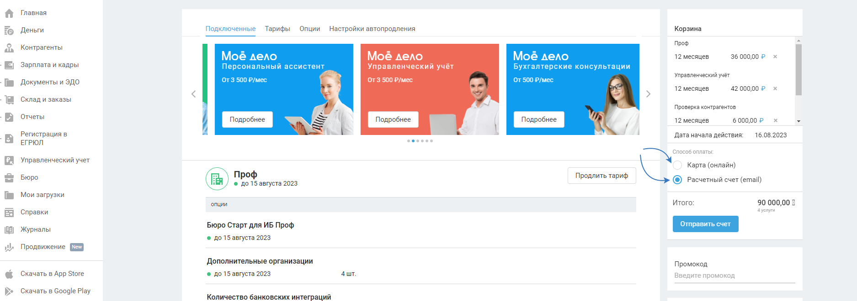This screenshot has height=301, width=857.
Task: Click the 16.08.2023 start date value
Action: click(x=771, y=135)
